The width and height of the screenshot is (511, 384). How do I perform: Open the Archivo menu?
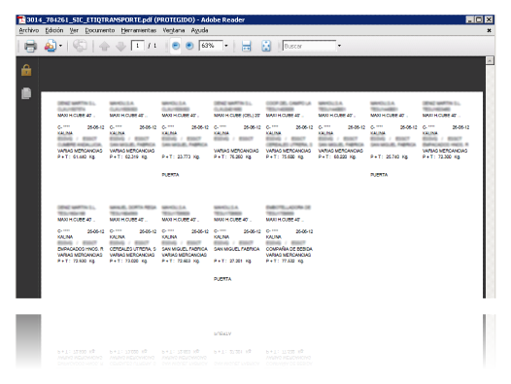click(x=29, y=30)
